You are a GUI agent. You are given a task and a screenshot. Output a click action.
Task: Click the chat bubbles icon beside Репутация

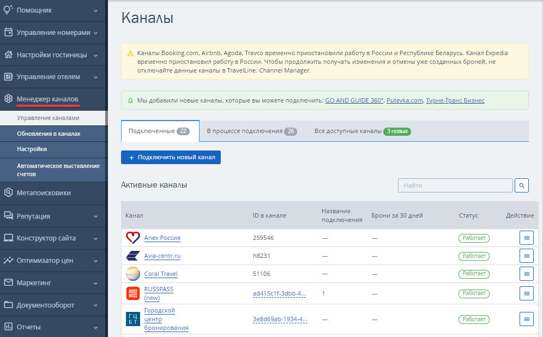[x=8, y=216]
